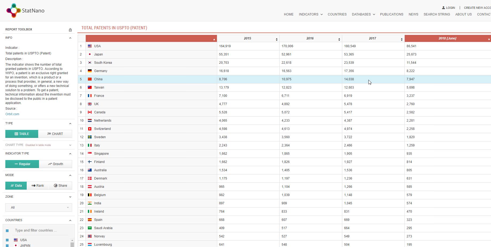The height and width of the screenshot is (247, 491).
Task: Click the Taiwan flag icon in the table
Action: click(90, 87)
